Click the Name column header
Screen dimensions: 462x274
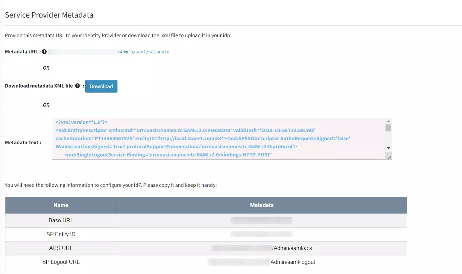pyautogui.click(x=61, y=205)
